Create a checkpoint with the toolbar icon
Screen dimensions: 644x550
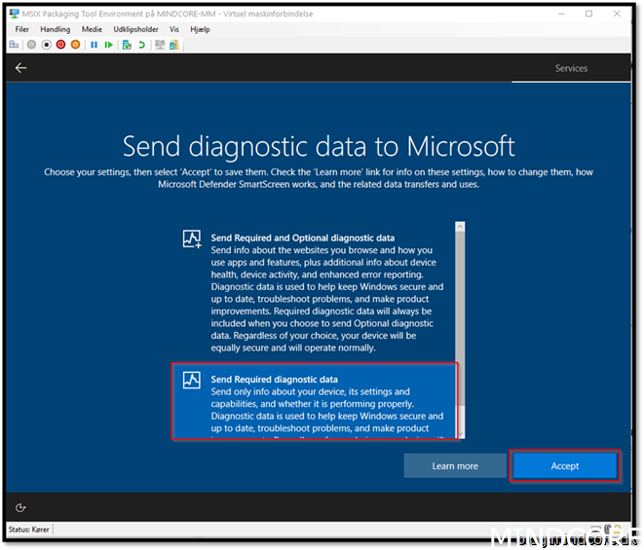tap(125, 45)
